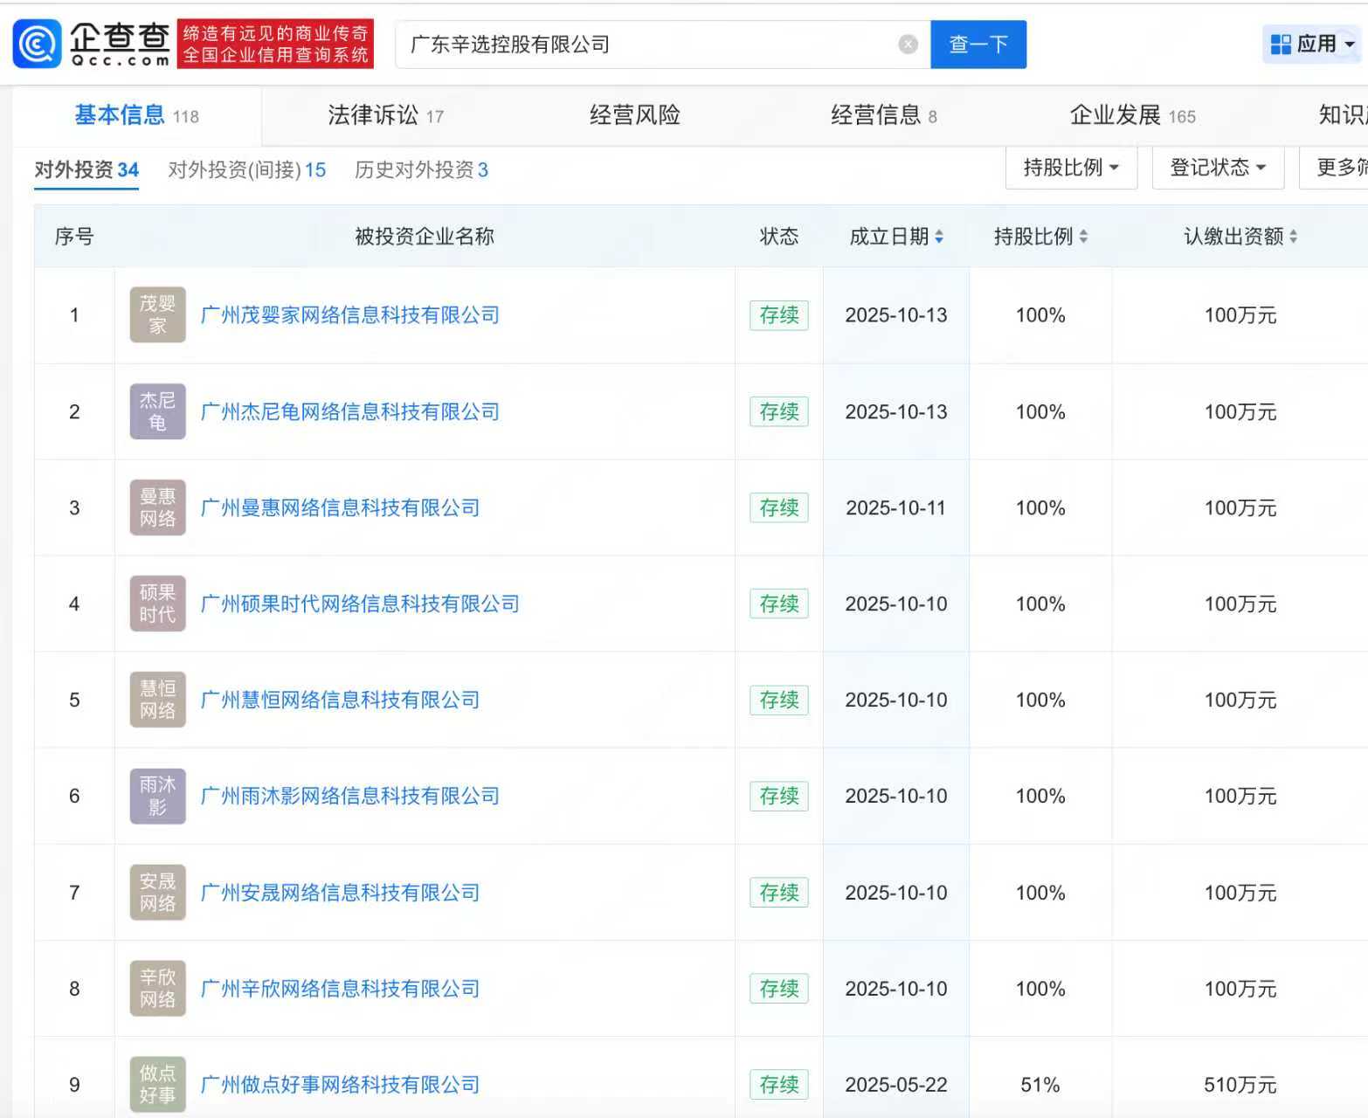Click the 茂婴家 company logo thumbnail
Screen dimensions: 1368x1118
[x=157, y=315]
